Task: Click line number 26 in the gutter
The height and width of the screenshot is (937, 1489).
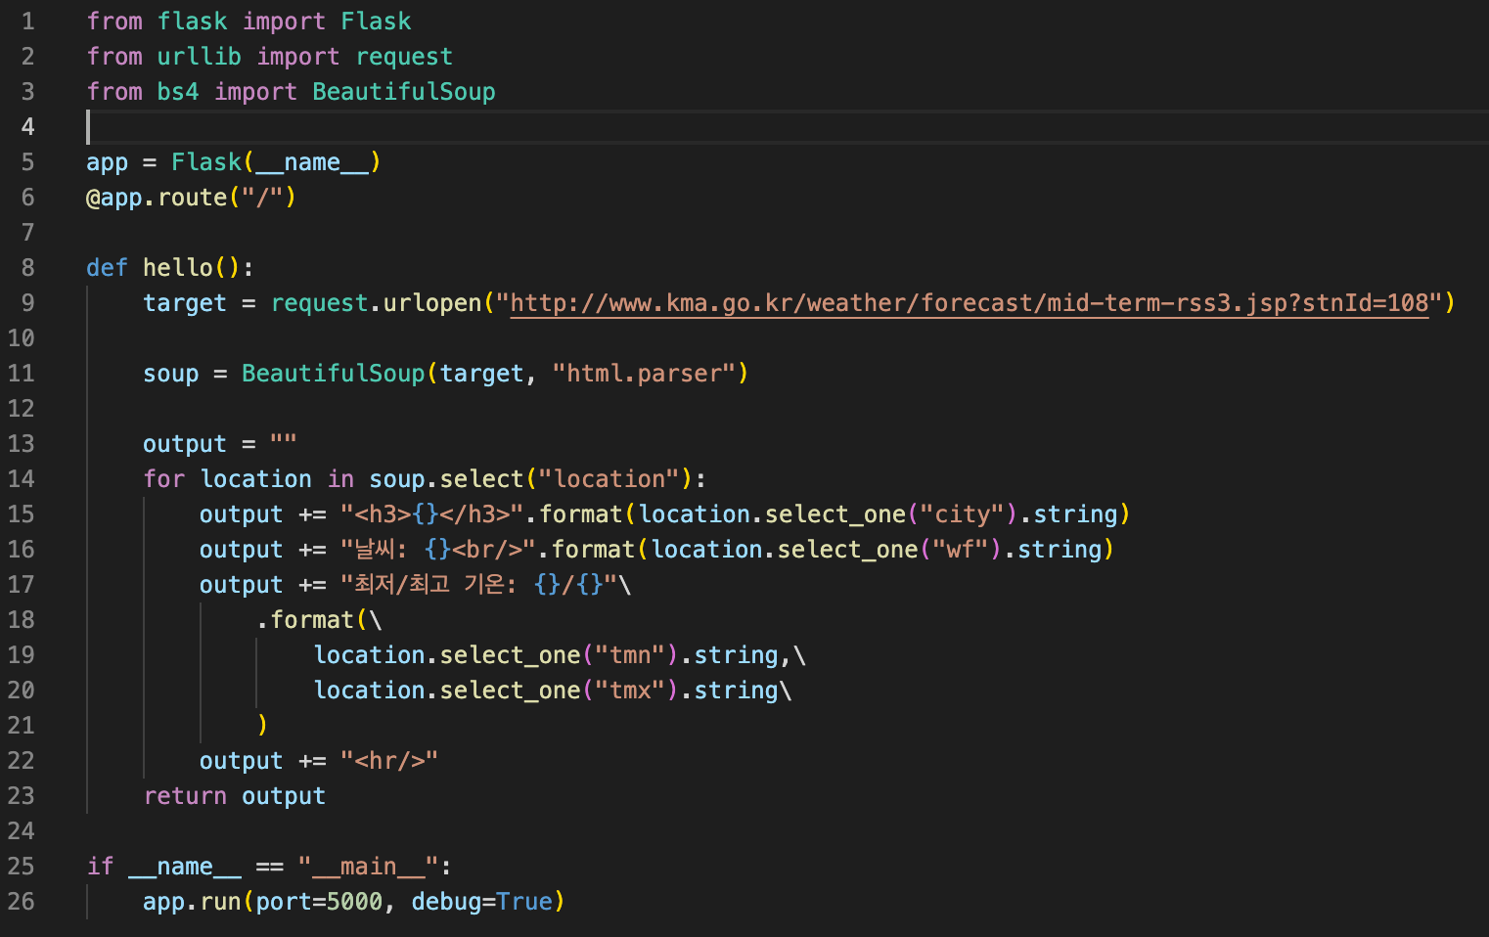Action: tap(21, 902)
